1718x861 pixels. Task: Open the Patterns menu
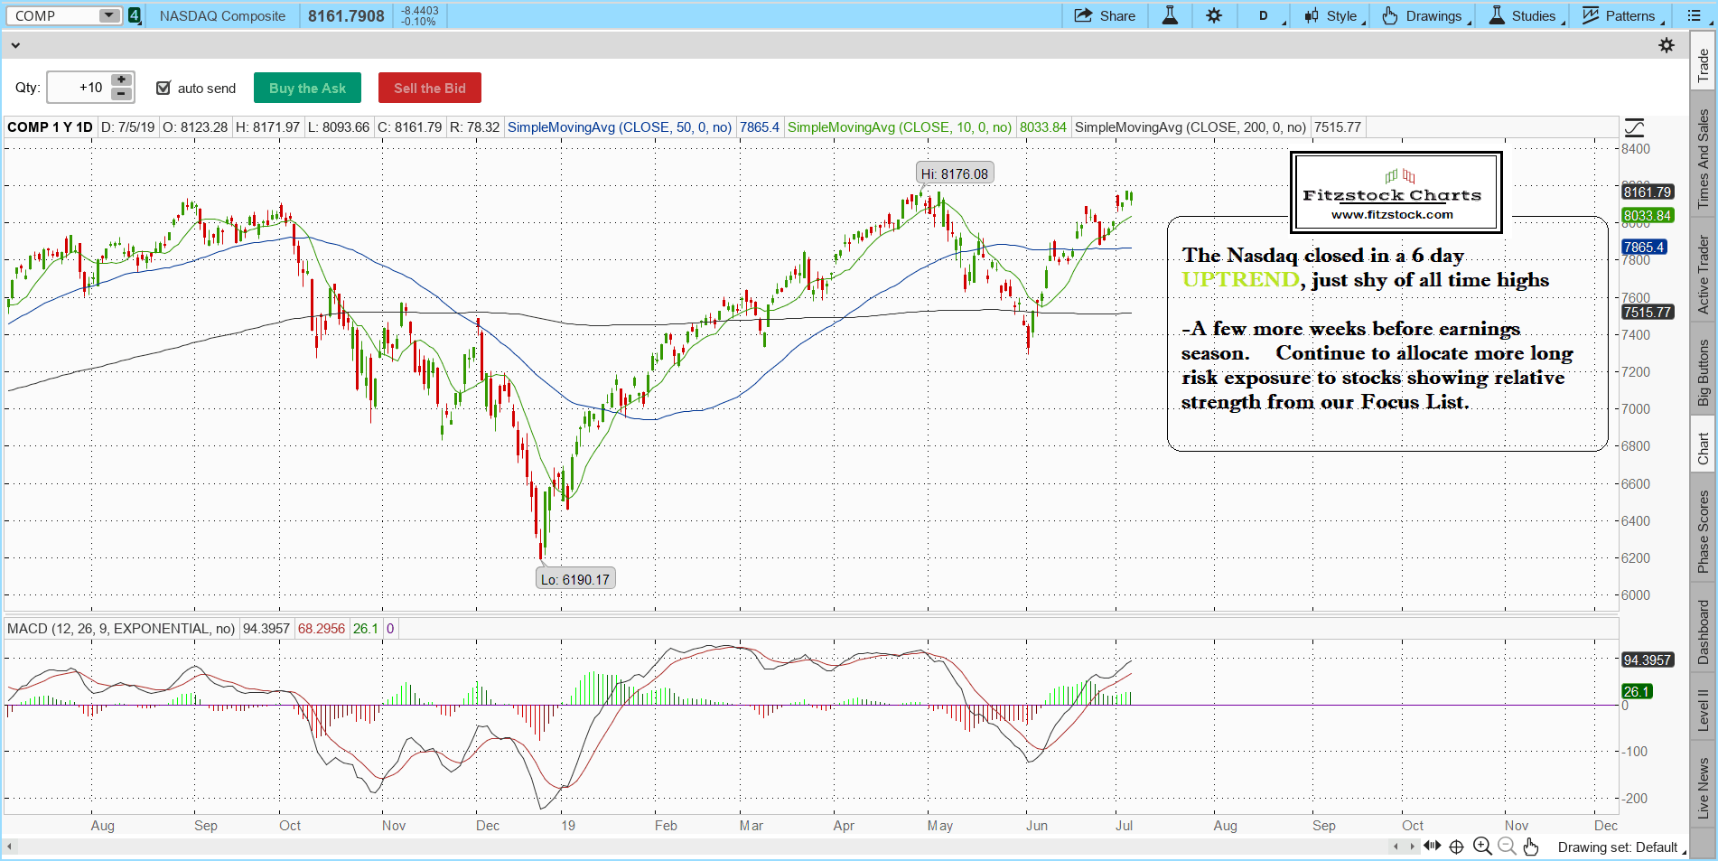tap(1620, 15)
